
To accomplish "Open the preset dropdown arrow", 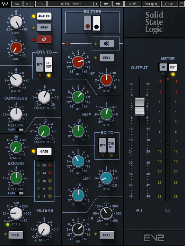I will pyautogui.click(x=96, y=4).
